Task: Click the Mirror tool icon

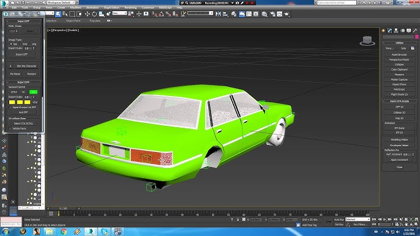Action: pos(219,14)
